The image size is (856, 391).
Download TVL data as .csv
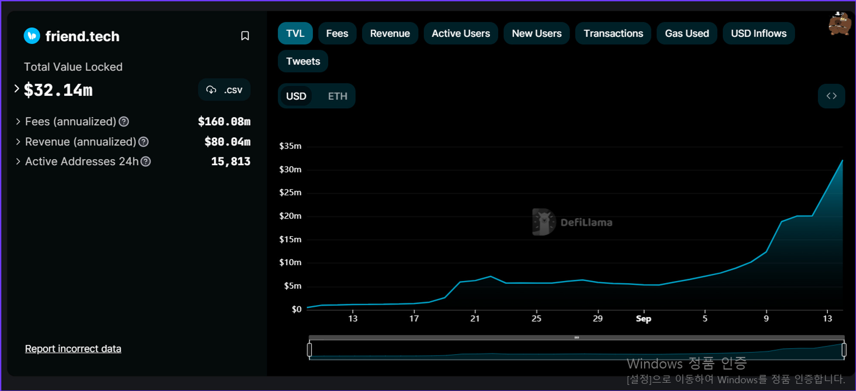(x=224, y=90)
